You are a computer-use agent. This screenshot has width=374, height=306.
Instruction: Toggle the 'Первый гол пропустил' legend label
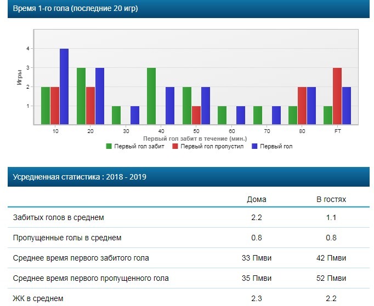coord(212,147)
